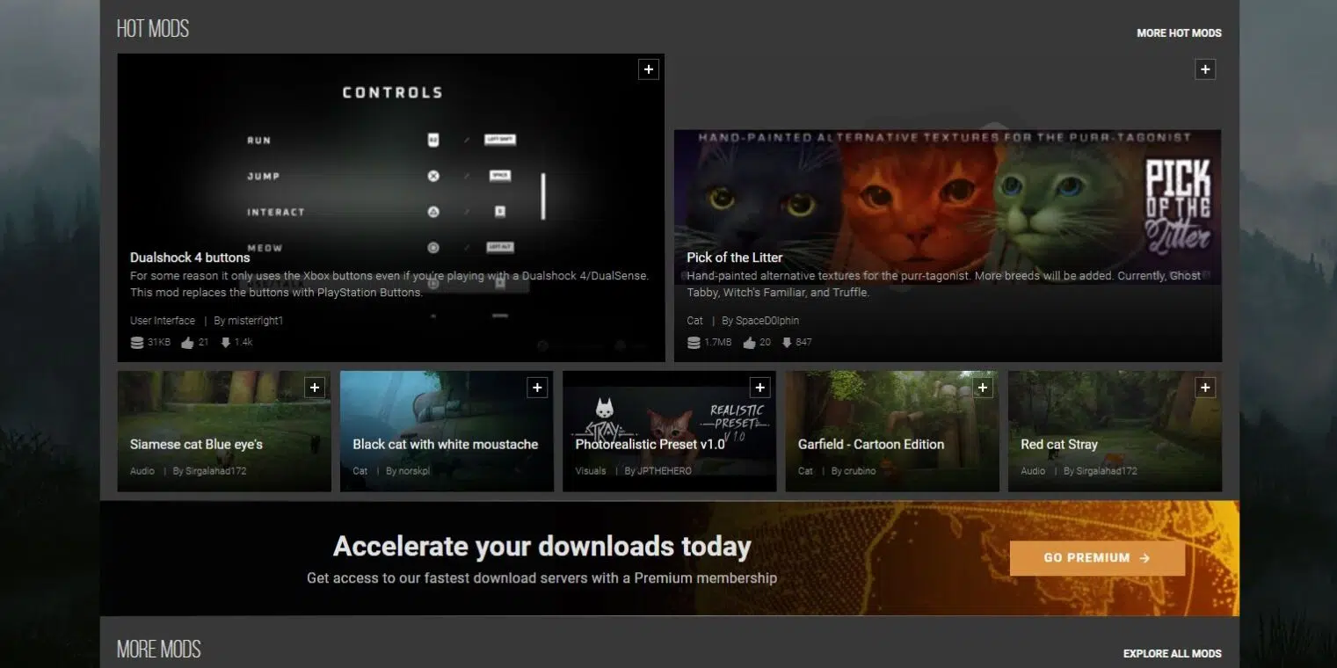Add Siamese cat Blue eye's via plus icon
1337x668 pixels.
click(x=315, y=387)
